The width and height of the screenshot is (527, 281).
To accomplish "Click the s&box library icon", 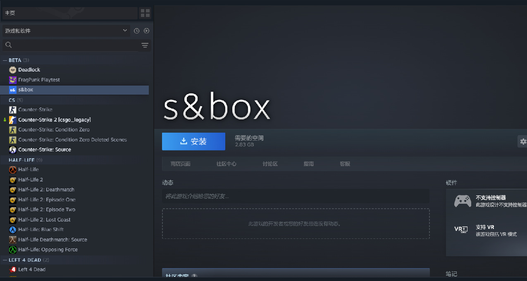I will point(13,90).
